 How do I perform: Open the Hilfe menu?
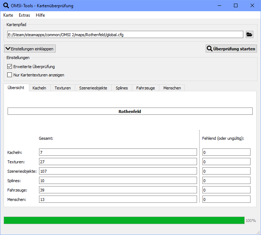coord(40,15)
